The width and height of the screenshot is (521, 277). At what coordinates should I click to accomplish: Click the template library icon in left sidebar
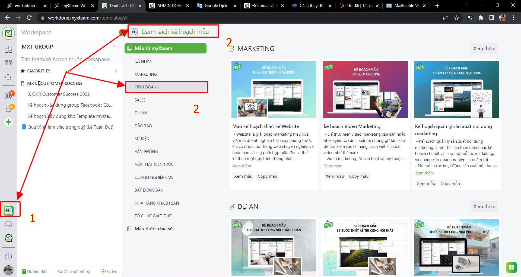tap(8, 210)
